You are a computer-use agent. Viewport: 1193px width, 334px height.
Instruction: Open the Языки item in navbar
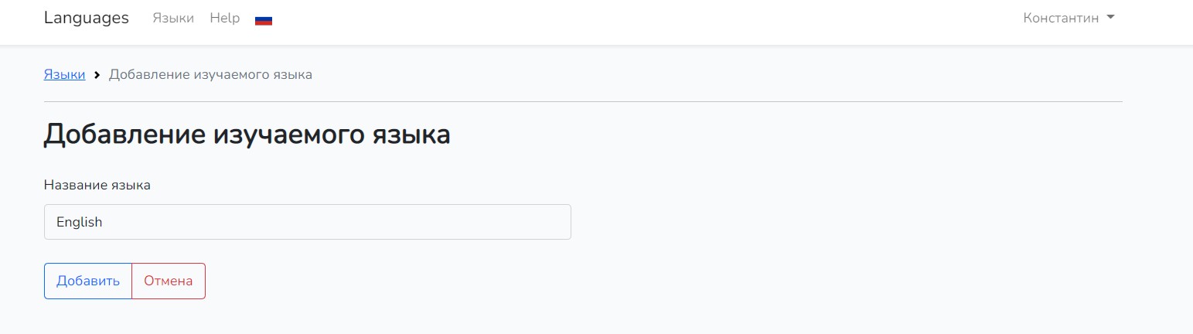tap(173, 18)
